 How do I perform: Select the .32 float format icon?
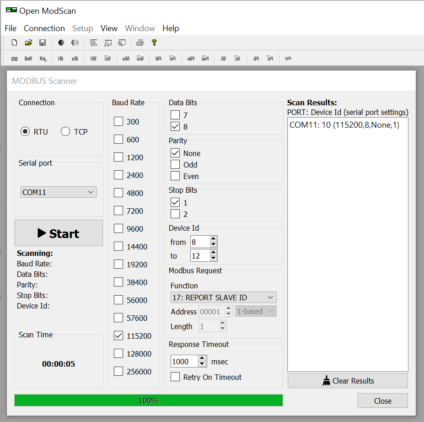coord(223,59)
